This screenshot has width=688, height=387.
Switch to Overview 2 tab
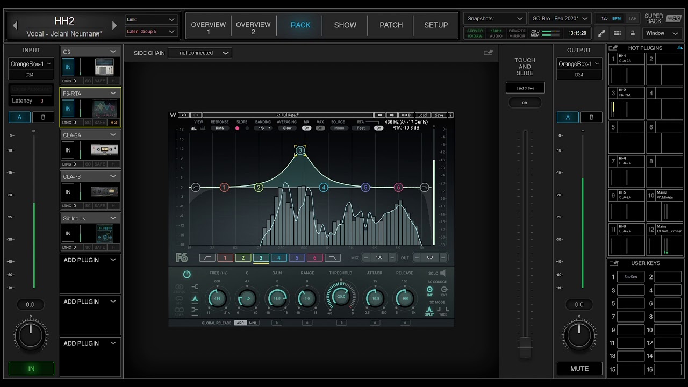253,26
